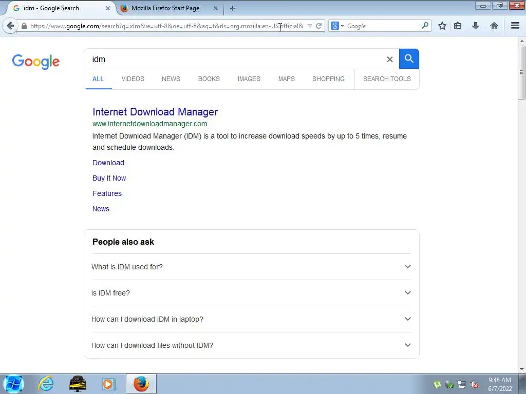Switch to Mozilla Firefox Start Page tab
Viewport: 526px width, 394px height.
coord(165,8)
